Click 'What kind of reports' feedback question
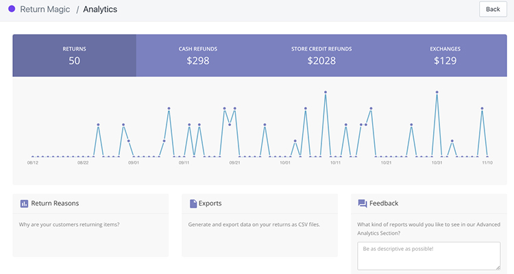 click(429, 229)
